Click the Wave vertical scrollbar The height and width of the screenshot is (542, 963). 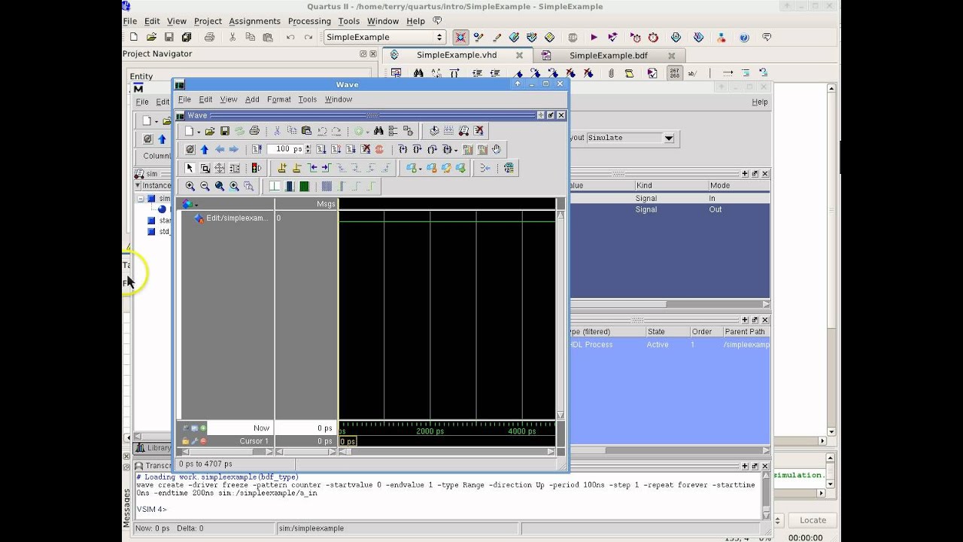coord(560,315)
